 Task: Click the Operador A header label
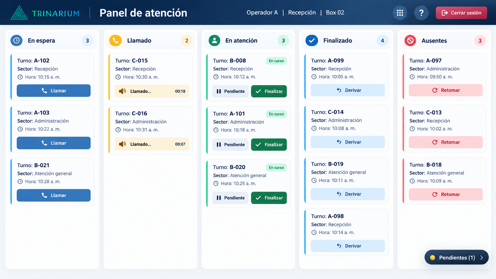click(262, 12)
